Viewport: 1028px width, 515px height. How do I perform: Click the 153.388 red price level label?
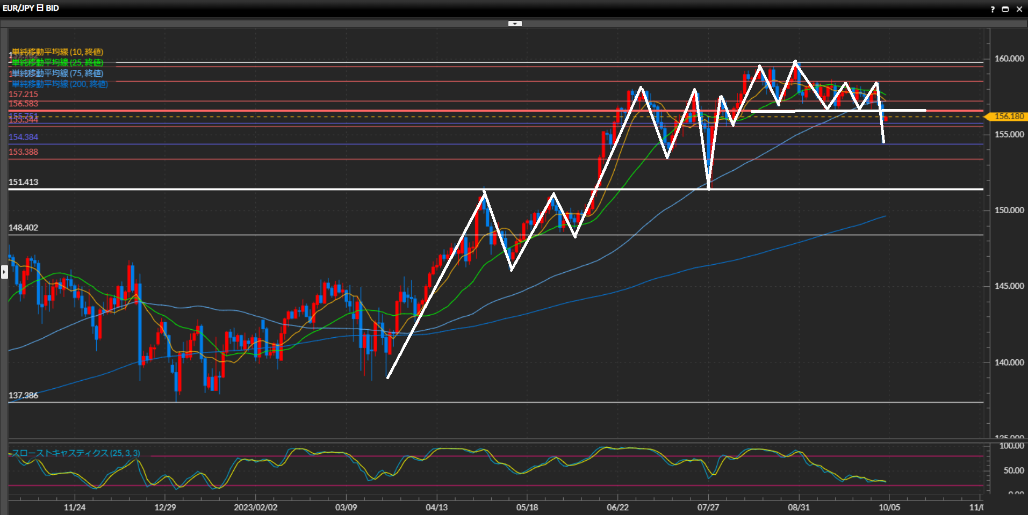coord(23,152)
